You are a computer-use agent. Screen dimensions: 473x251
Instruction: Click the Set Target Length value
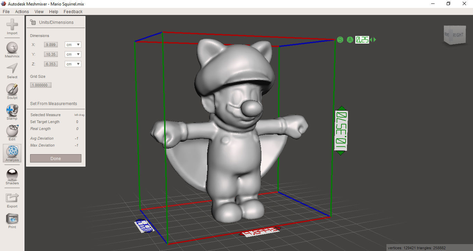pyautogui.click(x=77, y=122)
